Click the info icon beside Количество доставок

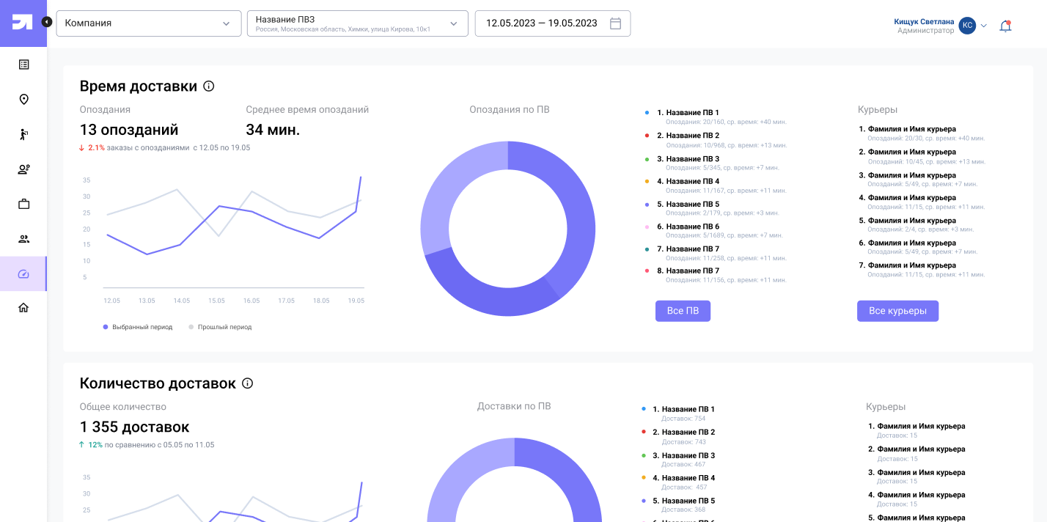(247, 383)
